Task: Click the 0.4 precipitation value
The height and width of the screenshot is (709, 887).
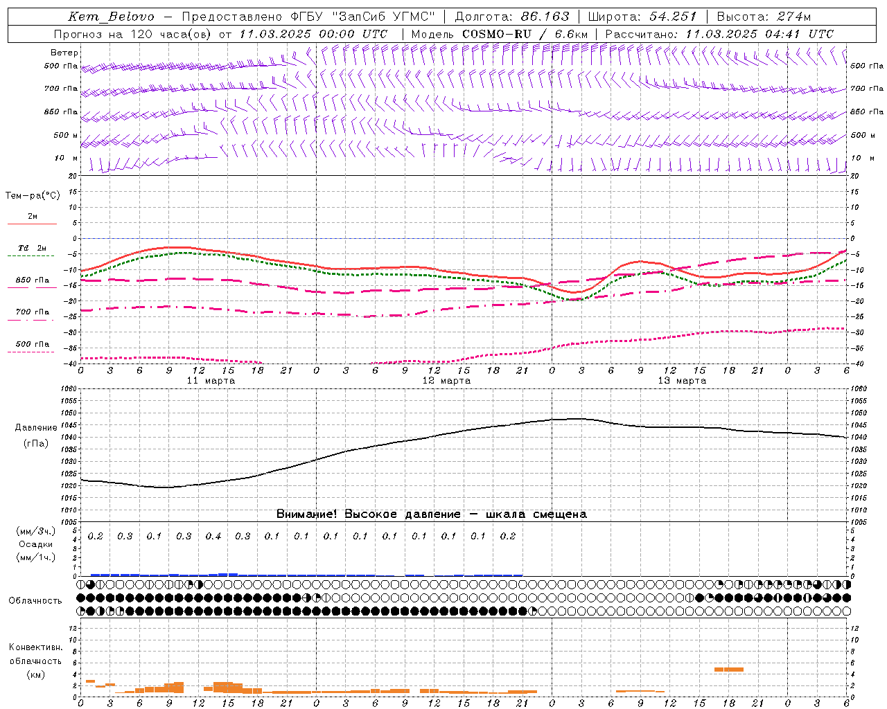Action: point(213,537)
